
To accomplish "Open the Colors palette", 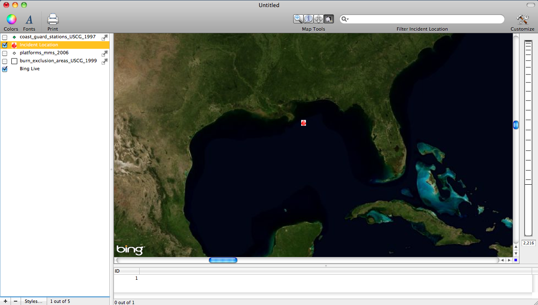I will click(x=11, y=19).
